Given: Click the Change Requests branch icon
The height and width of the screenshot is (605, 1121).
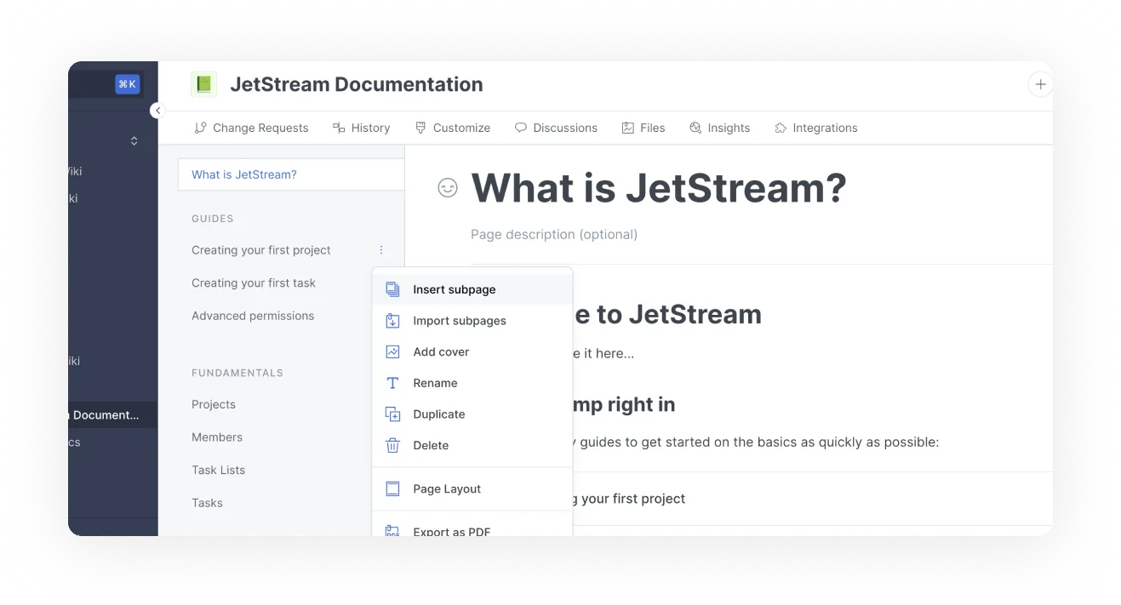Looking at the screenshot, I should pyautogui.click(x=200, y=128).
